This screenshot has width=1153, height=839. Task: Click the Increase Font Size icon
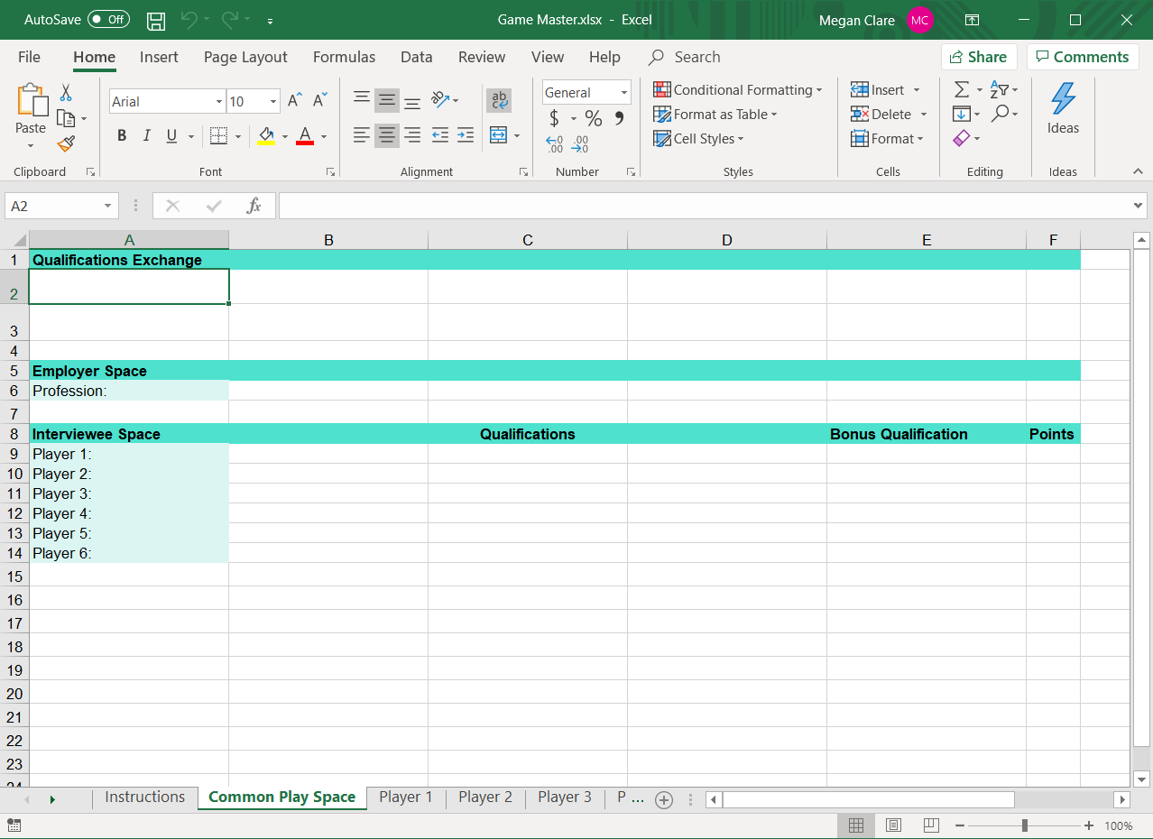point(294,101)
